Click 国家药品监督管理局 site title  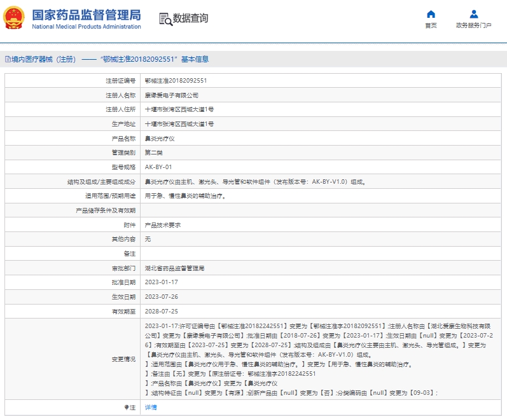pyautogui.click(x=87, y=15)
